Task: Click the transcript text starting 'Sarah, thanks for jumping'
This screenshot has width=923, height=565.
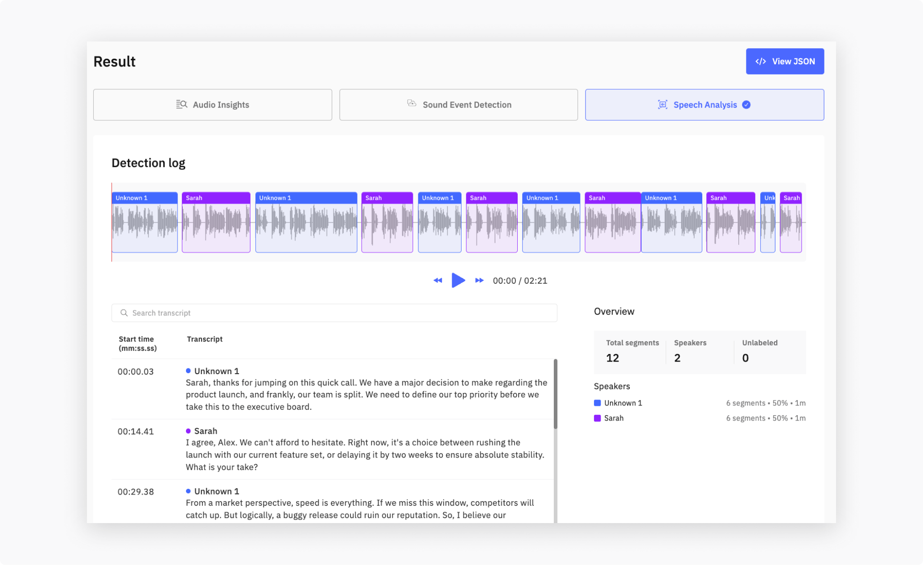Action: pos(366,395)
